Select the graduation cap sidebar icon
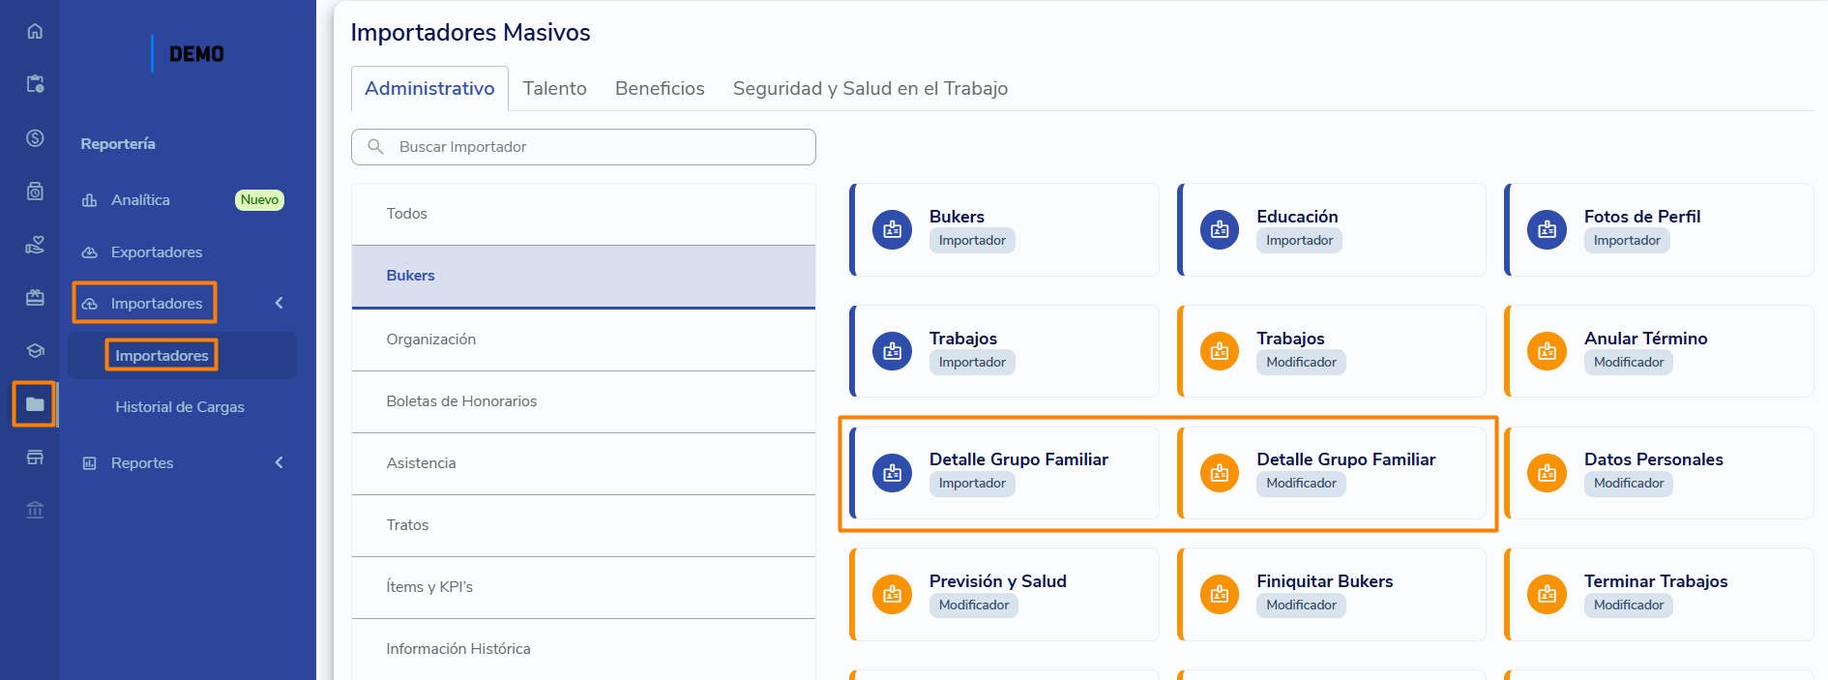The image size is (1828, 680). coord(35,351)
